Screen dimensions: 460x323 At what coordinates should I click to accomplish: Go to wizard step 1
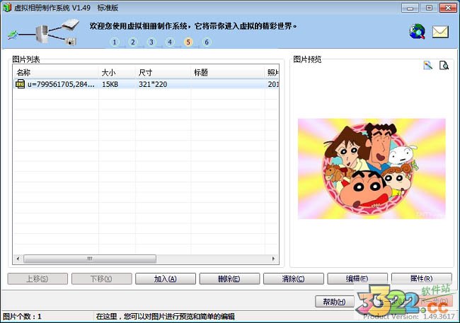pyautogui.click(x=115, y=42)
